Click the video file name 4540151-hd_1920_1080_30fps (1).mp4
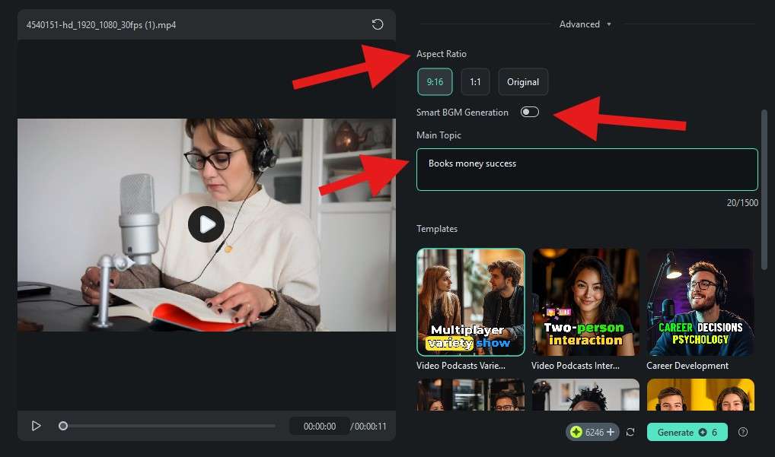775x457 pixels. 100,24
